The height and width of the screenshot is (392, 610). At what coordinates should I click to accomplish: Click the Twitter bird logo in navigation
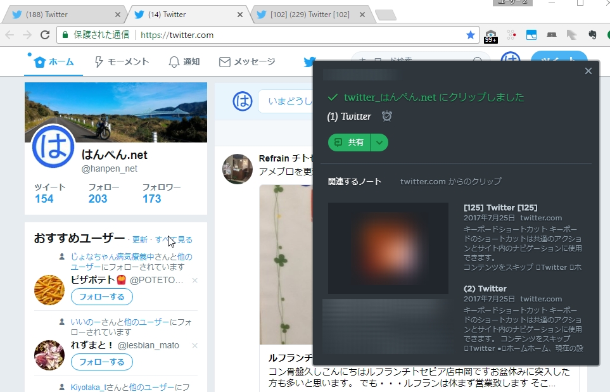pos(309,62)
